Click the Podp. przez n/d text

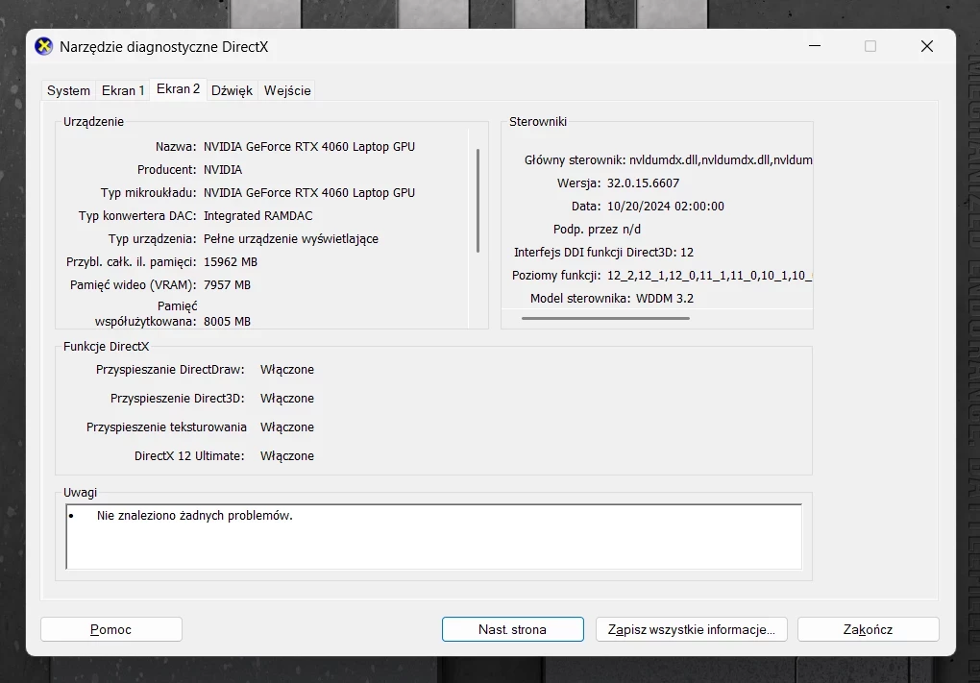click(597, 230)
